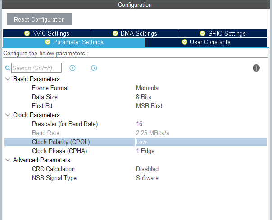Open the NSS Signal Type Software value
The image size is (272, 220).
147,178
